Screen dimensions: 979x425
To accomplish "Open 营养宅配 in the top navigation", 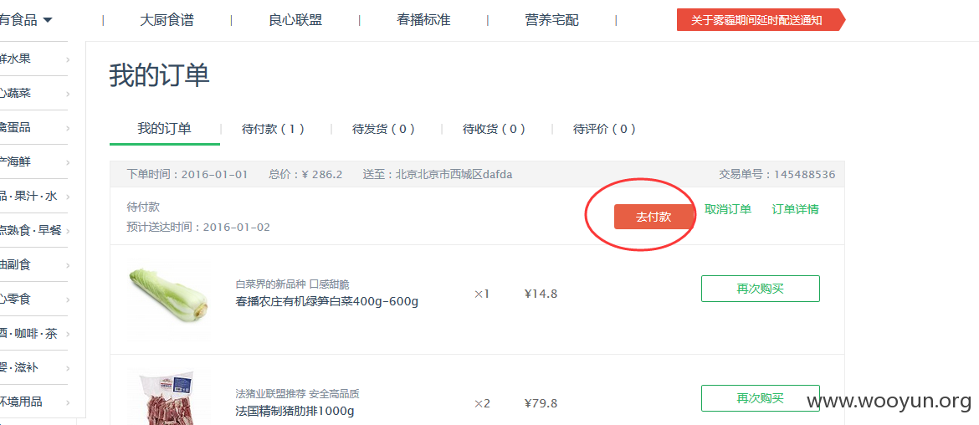I will coord(552,20).
